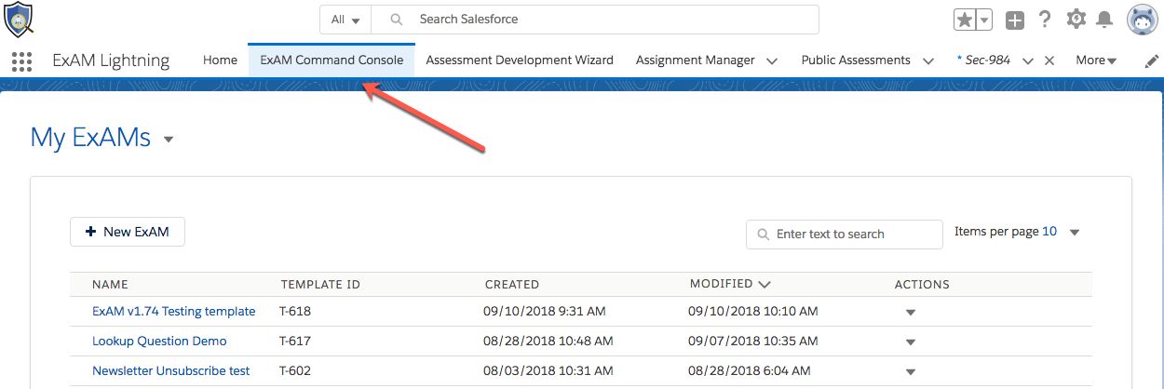Open the All search scope dropdown
This screenshot has width=1164, height=389.
345,20
